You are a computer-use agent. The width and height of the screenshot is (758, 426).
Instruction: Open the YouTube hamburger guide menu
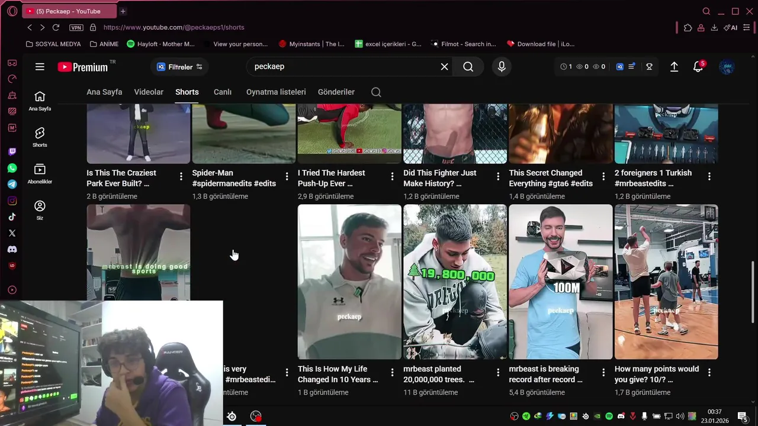40,67
